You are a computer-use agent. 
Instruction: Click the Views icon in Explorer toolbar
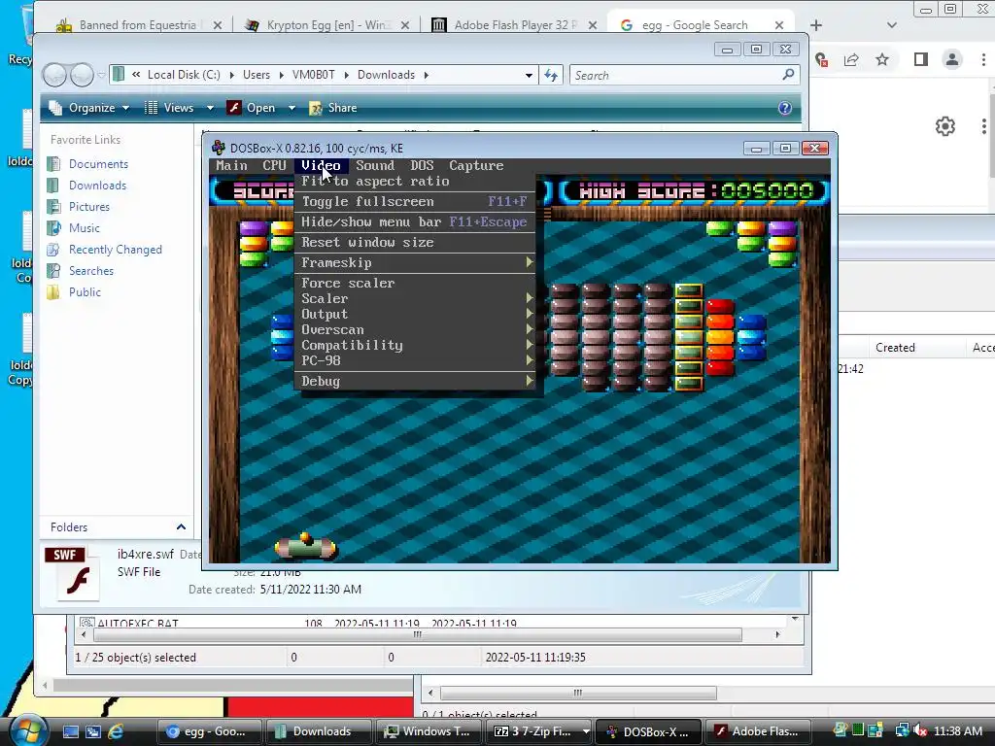[151, 108]
